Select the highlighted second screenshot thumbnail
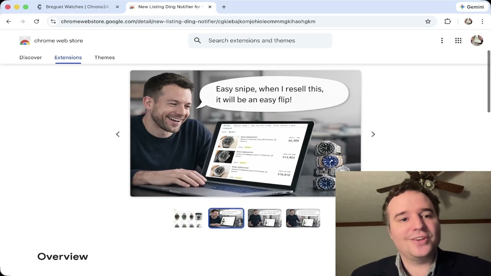The width and height of the screenshot is (491, 276). 226,218
